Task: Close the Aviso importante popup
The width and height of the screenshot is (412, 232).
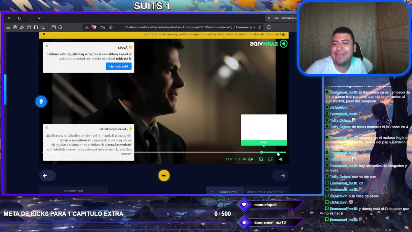Action: 47,128
